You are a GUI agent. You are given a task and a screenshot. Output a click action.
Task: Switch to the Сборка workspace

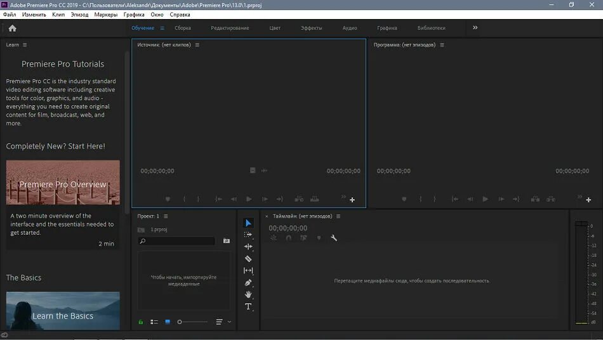pyautogui.click(x=183, y=28)
